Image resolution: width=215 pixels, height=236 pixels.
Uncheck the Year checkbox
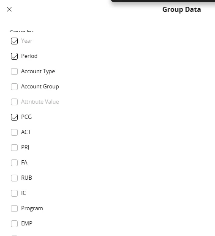tap(14, 41)
